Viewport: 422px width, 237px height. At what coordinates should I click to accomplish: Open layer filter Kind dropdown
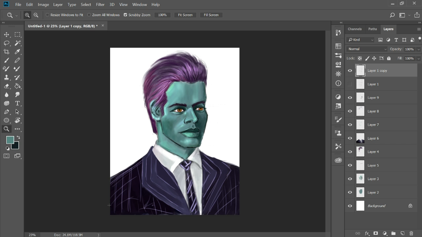coord(361,40)
